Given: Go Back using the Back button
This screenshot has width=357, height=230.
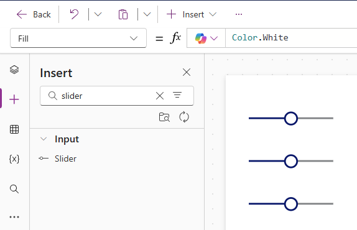Looking at the screenshot, I should tap(34, 14).
